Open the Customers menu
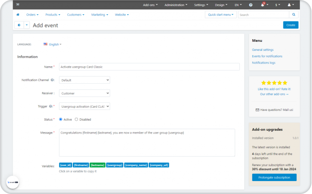Viewport: 312px width, 194px height. pyautogui.click(x=76, y=15)
